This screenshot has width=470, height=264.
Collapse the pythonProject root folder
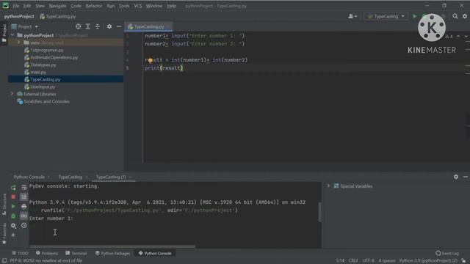pyautogui.click(x=12, y=35)
